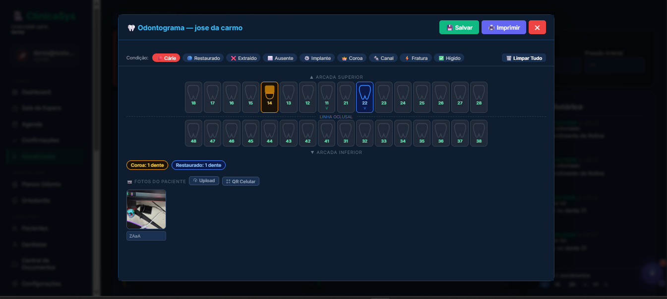667x299 pixels.
Task: Activate the Coroa condition
Action: tap(352, 58)
